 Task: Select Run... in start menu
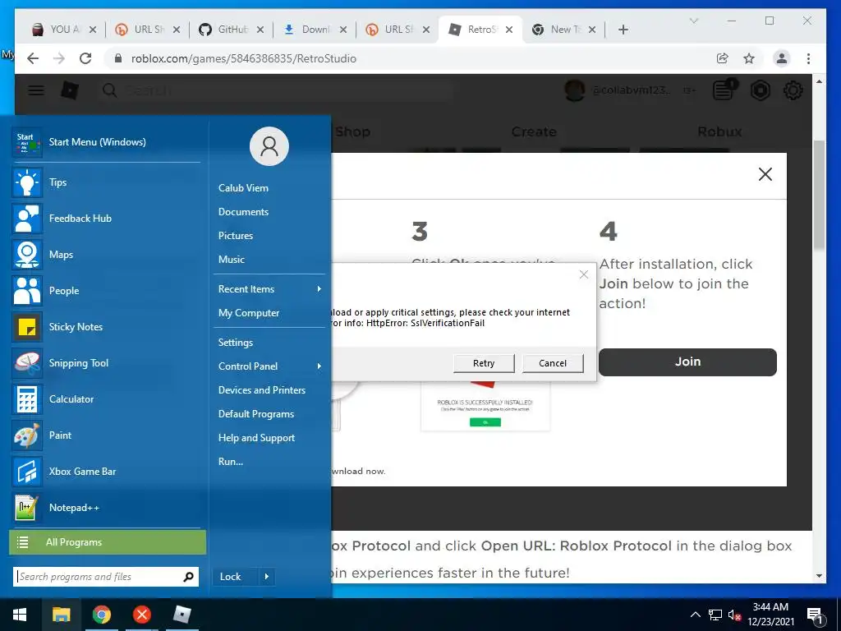230,462
